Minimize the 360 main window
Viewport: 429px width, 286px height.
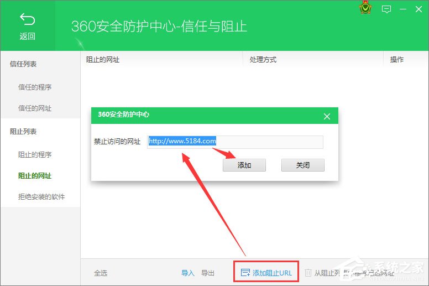click(x=402, y=9)
